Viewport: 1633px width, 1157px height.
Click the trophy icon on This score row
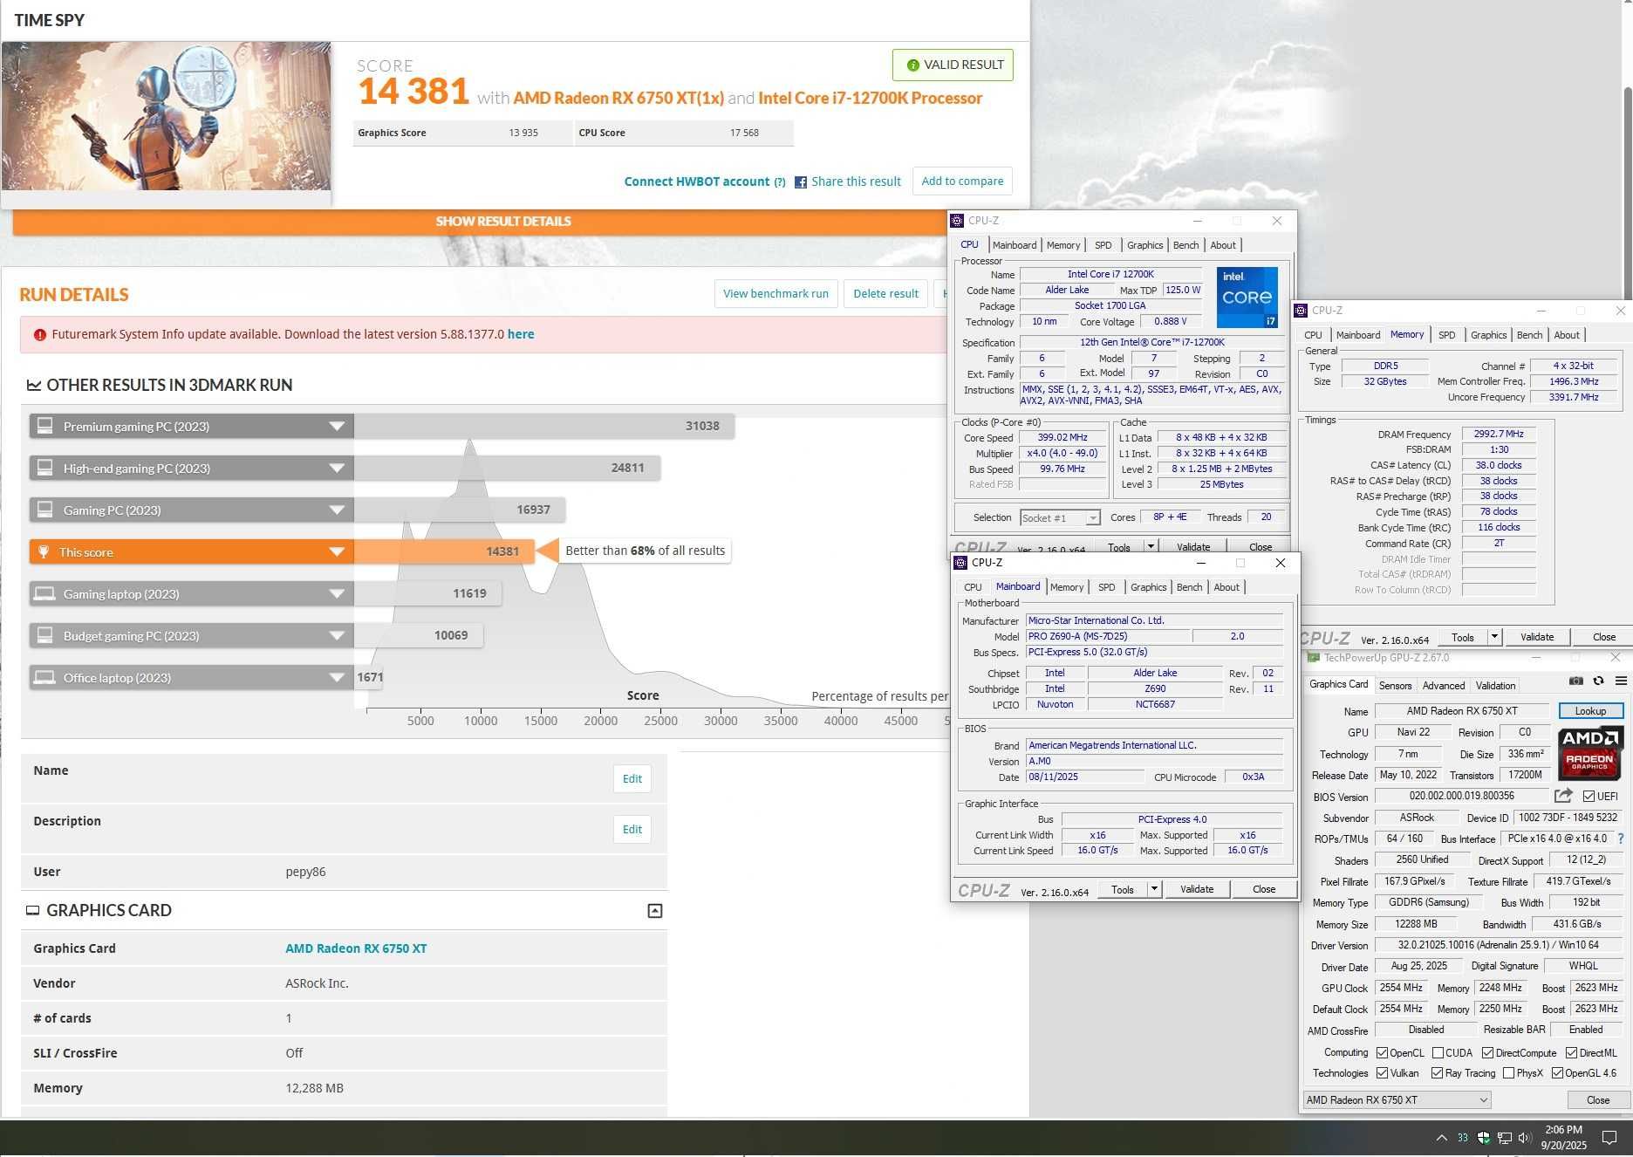(44, 551)
